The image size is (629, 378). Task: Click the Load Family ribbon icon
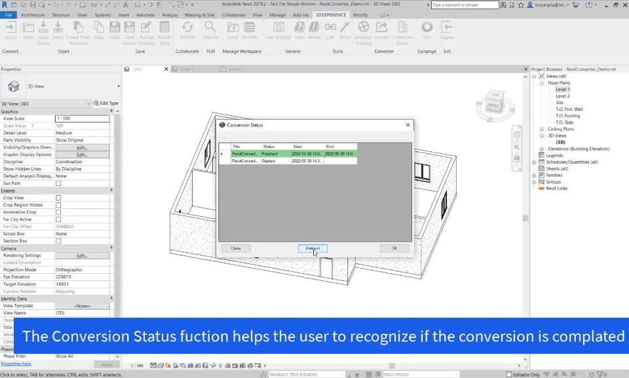pyautogui.click(x=43, y=33)
